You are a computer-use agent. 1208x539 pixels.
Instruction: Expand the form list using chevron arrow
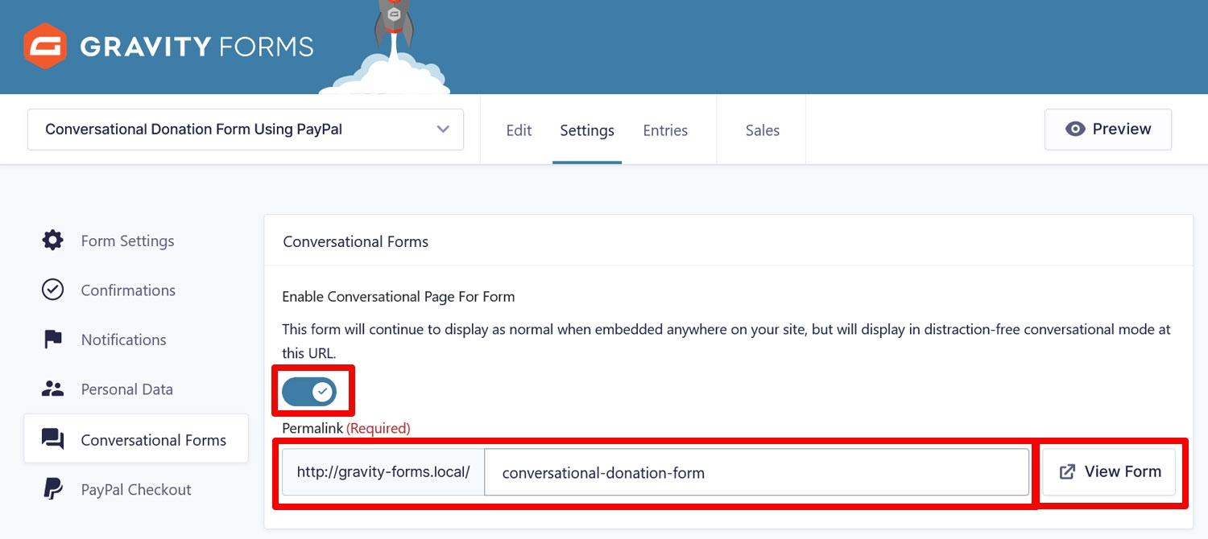click(443, 130)
